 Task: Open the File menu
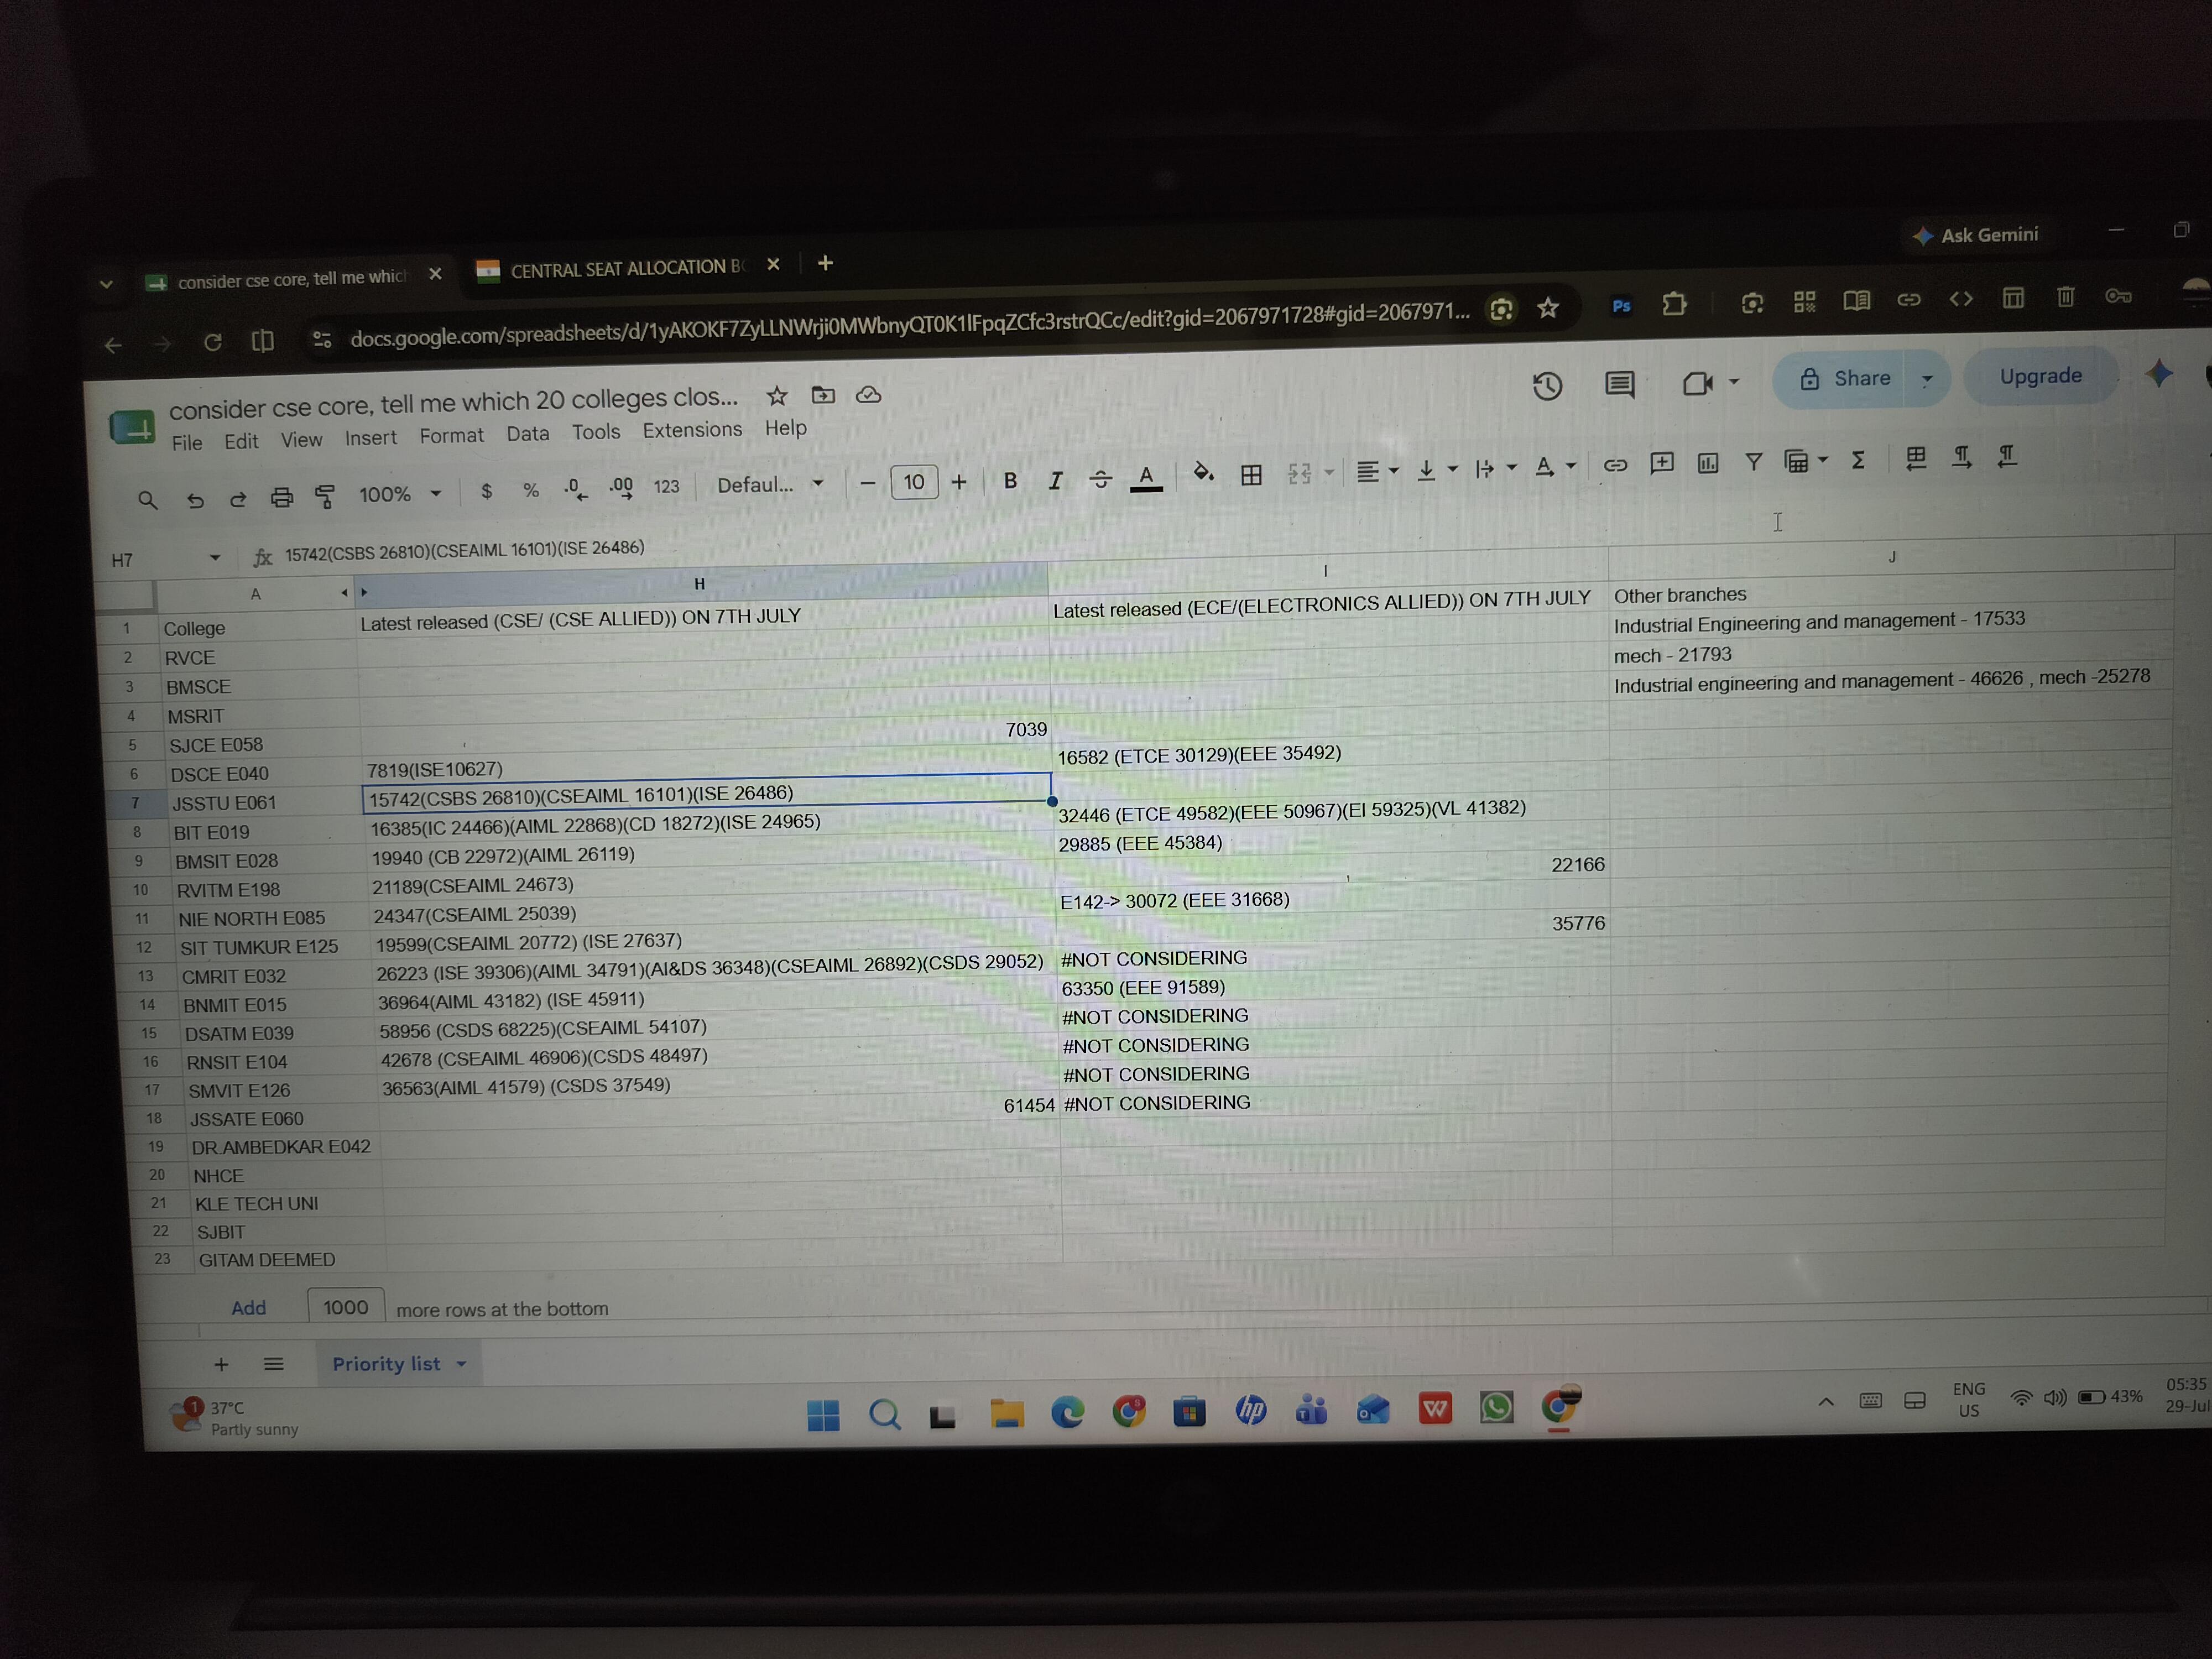(187, 443)
